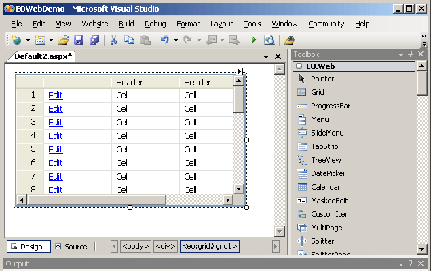Click the Open File folder icon

[63, 41]
